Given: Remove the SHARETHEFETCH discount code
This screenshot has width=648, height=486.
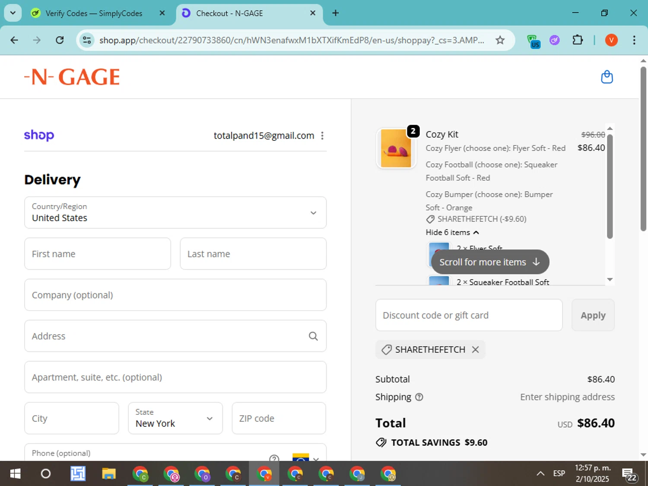Looking at the screenshot, I should [475, 349].
